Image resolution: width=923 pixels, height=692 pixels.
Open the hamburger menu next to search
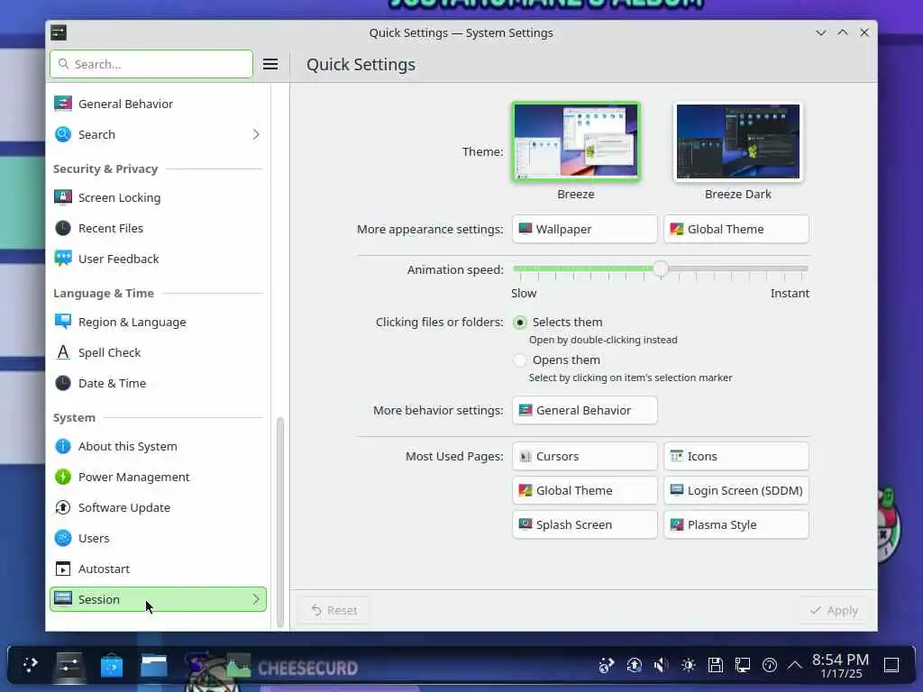click(x=270, y=64)
